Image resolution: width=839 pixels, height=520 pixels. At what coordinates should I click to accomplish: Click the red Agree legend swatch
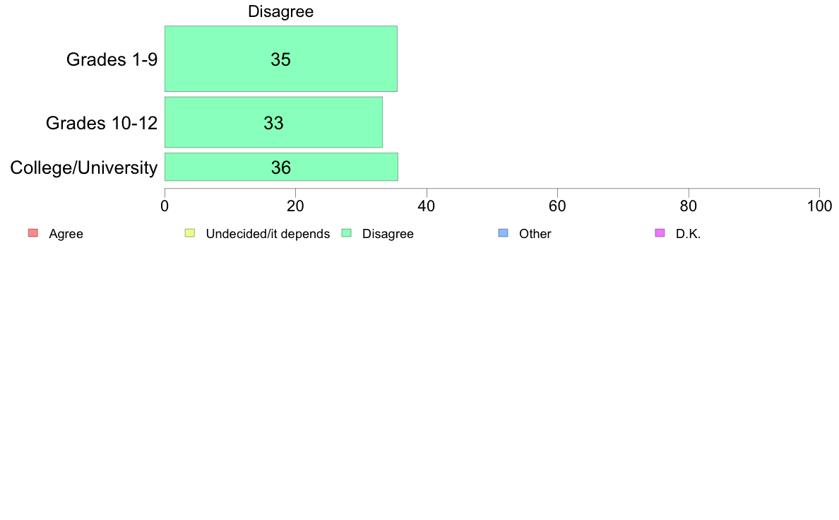(x=33, y=233)
